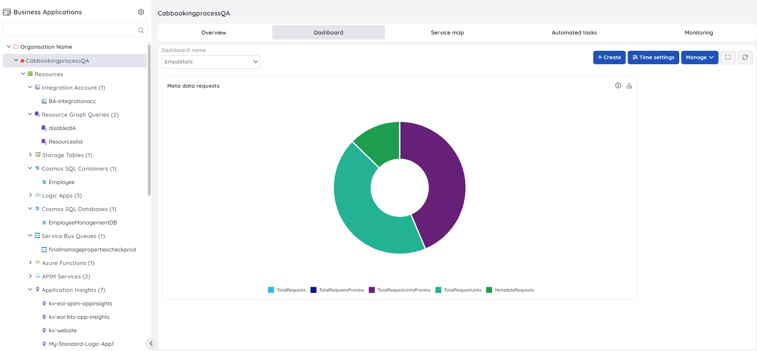Toggle the TotalRequests legend swatch
The image size is (757, 351).
(x=271, y=290)
